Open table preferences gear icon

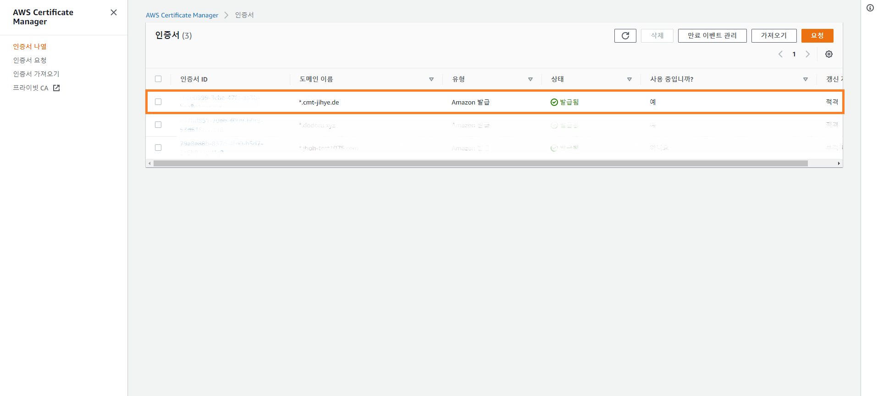coord(829,54)
